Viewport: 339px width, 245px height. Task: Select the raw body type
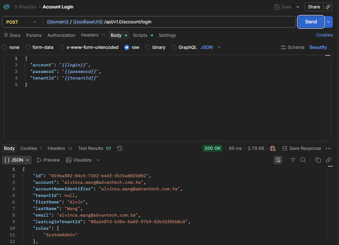127,47
